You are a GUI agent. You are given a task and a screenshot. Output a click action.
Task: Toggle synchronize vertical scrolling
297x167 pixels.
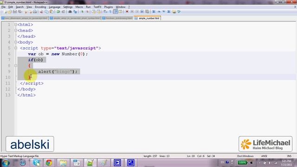click(94, 12)
